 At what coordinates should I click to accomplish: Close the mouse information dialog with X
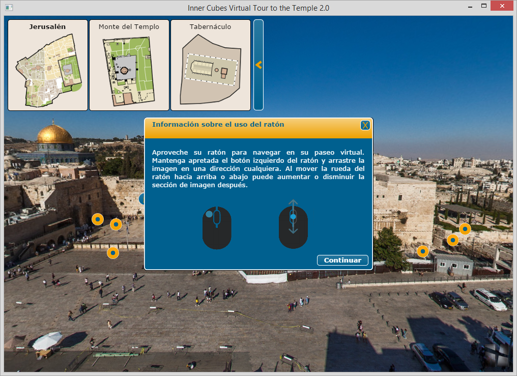365,125
